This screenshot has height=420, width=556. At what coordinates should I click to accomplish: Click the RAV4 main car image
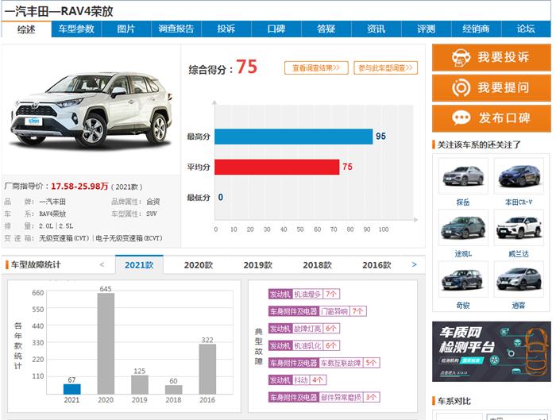[91, 110]
